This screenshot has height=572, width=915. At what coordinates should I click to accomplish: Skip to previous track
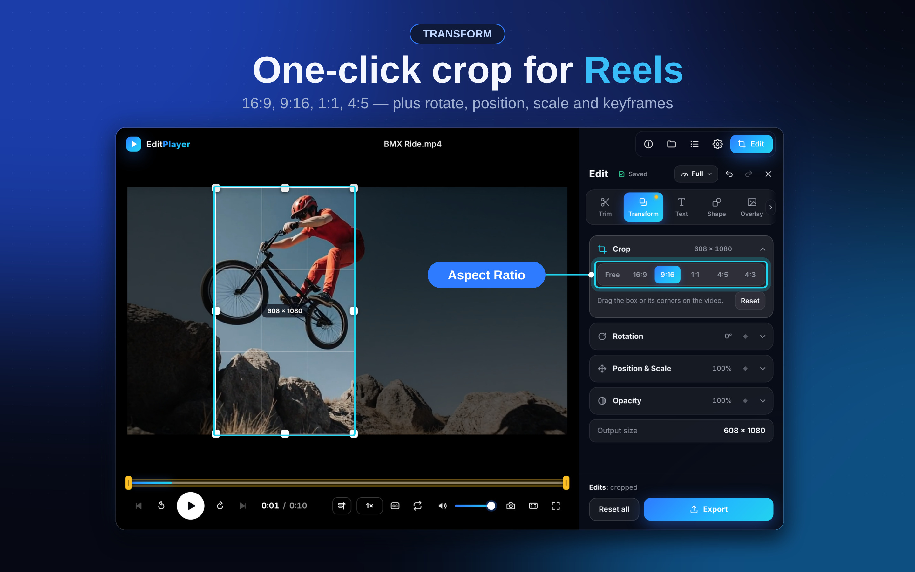pos(139,506)
